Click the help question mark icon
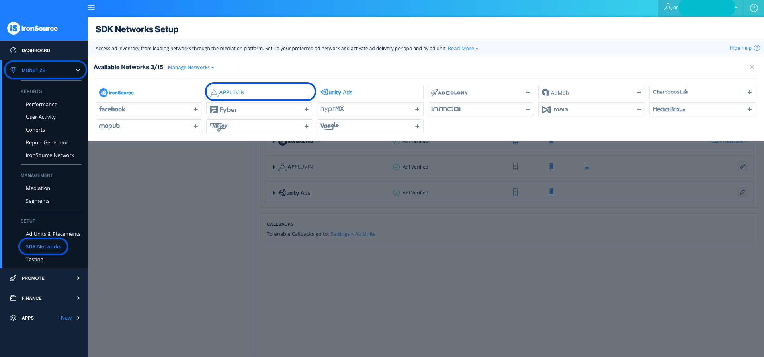Viewport: 764px width, 357px height. (x=754, y=8)
